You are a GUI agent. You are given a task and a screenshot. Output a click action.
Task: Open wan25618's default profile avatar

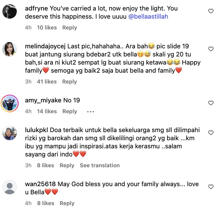[10, 187]
